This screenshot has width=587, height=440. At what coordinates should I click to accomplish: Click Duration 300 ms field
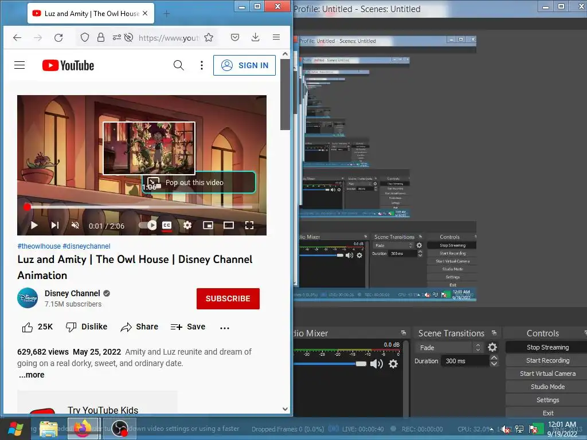point(465,361)
